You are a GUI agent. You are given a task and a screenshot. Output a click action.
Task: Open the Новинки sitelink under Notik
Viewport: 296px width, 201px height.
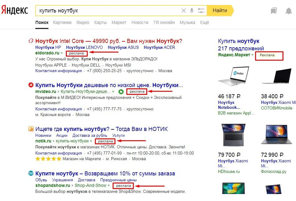[x=43, y=135]
